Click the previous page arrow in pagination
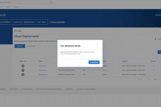This screenshot has width=161, height=107. click(x=151, y=79)
